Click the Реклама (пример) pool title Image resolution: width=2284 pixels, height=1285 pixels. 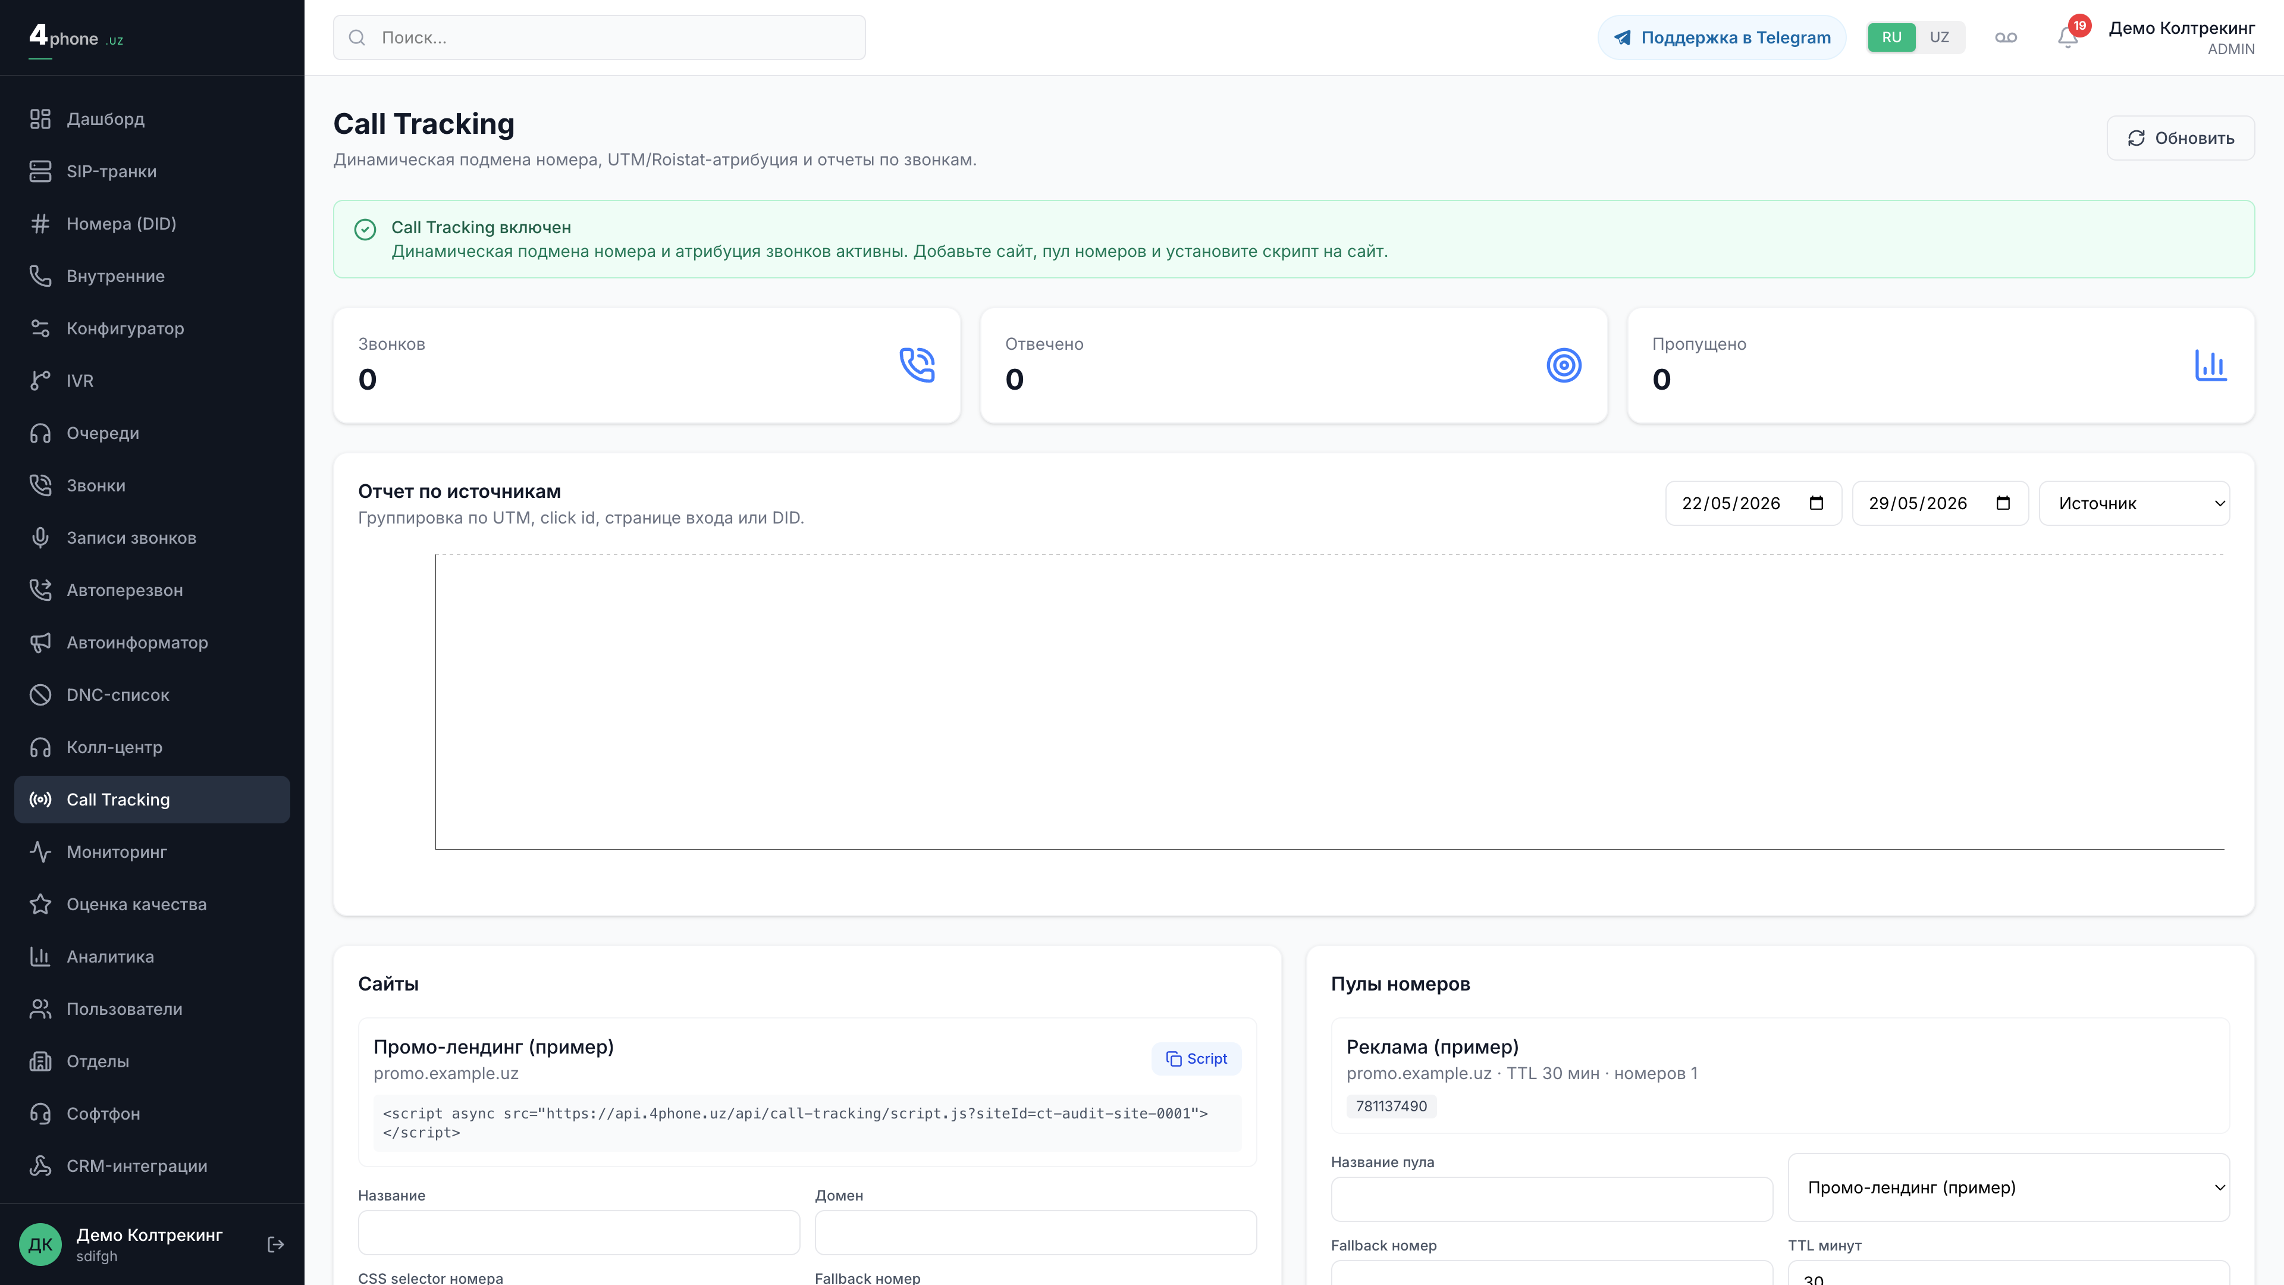[1432, 1046]
